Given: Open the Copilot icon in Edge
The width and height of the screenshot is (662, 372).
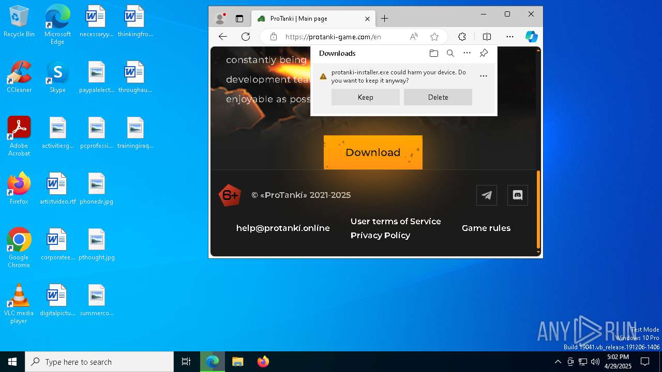Looking at the screenshot, I should 532,37.
